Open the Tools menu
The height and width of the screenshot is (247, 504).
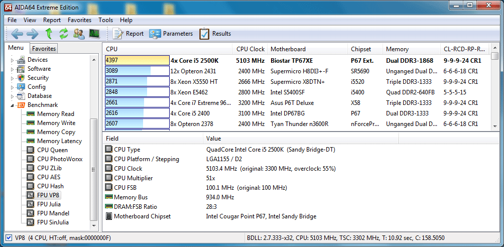[x=106, y=20]
